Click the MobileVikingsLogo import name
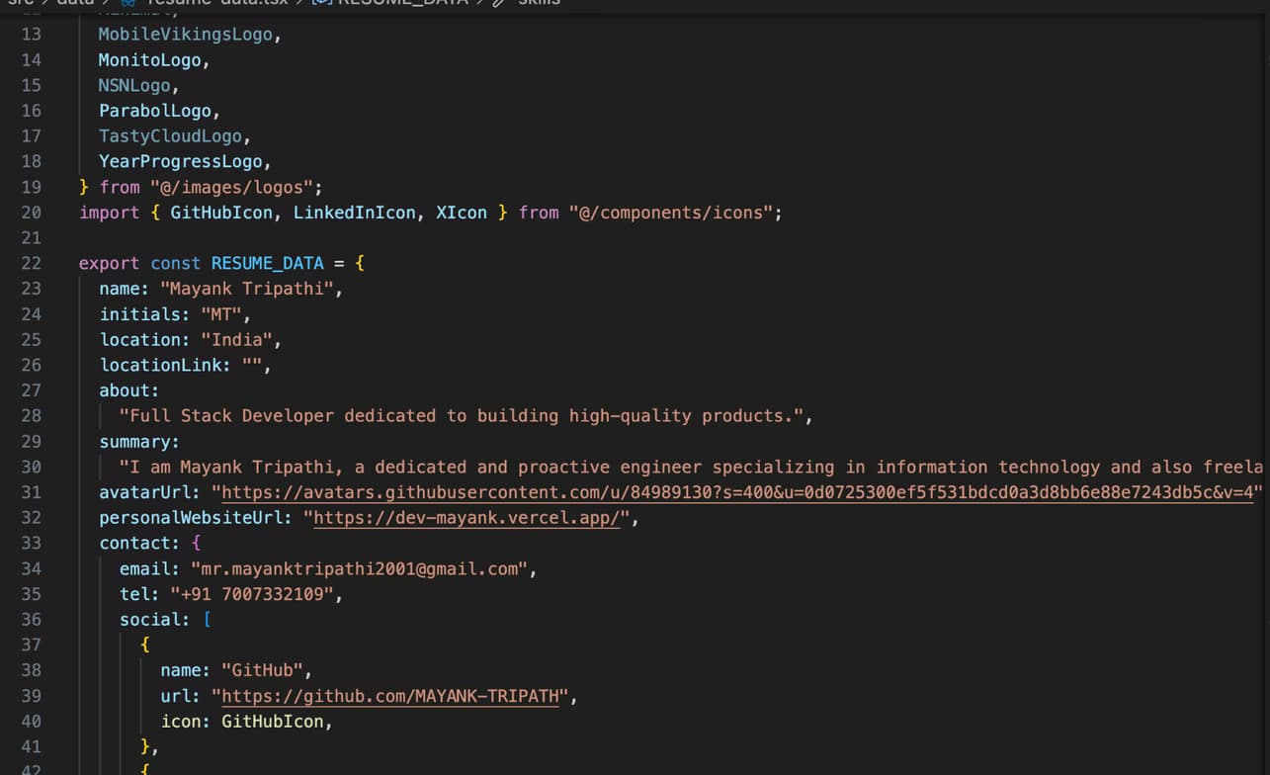This screenshot has width=1270, height=775. [185, 35]
